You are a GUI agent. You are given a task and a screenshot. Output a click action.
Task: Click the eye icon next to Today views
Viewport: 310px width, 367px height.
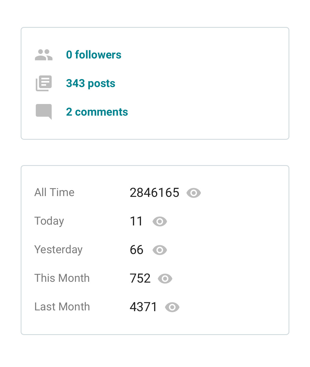click(x=160, y=221)
